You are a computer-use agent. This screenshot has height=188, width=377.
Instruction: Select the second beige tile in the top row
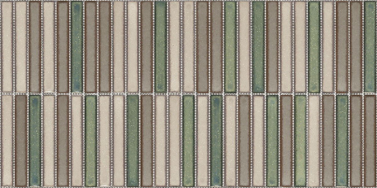click(x=21, y=47)
